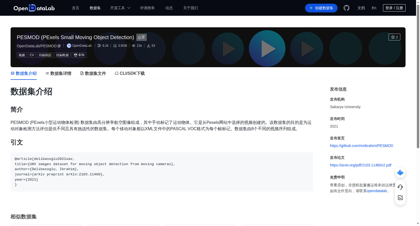Click the 登录 / 注册 button

pyautogui.click(x=394, y=8)
